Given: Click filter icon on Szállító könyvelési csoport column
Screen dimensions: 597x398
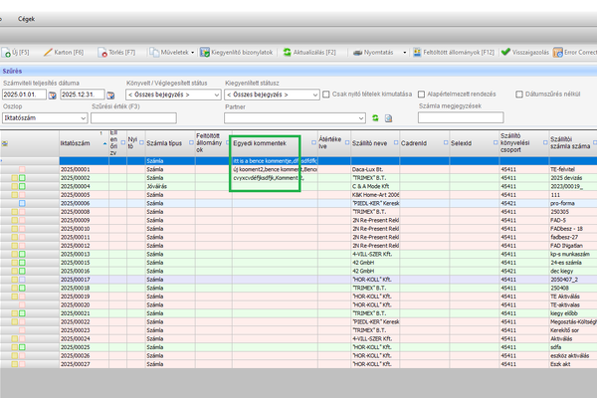Looking at the screenshot, I should 545,142.
